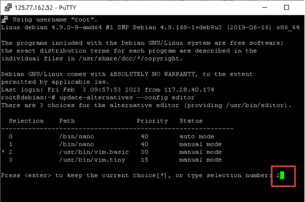This screenshot has width=305, height=202.
Task: Click the "Priority" column header
Action: (x=152, y=121)
